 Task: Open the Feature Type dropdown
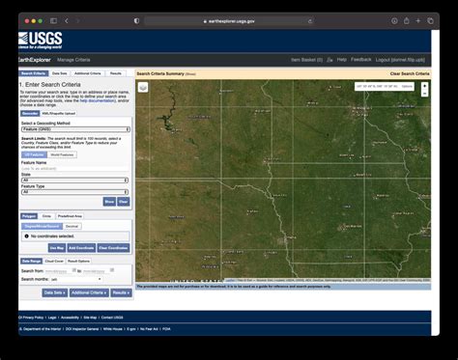point(74,192)
